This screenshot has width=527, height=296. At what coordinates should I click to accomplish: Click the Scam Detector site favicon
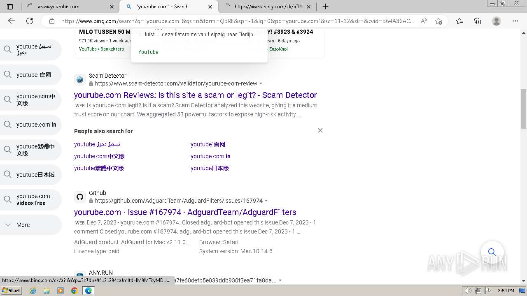point(80,80)
